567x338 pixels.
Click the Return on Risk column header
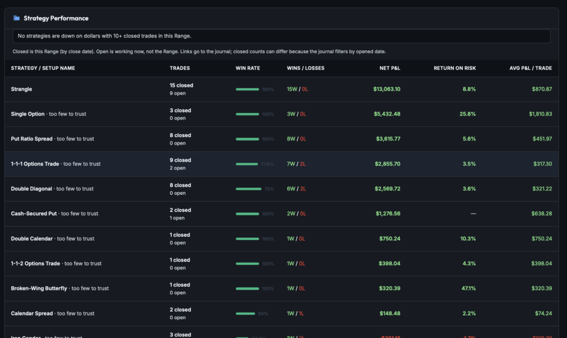455,68
